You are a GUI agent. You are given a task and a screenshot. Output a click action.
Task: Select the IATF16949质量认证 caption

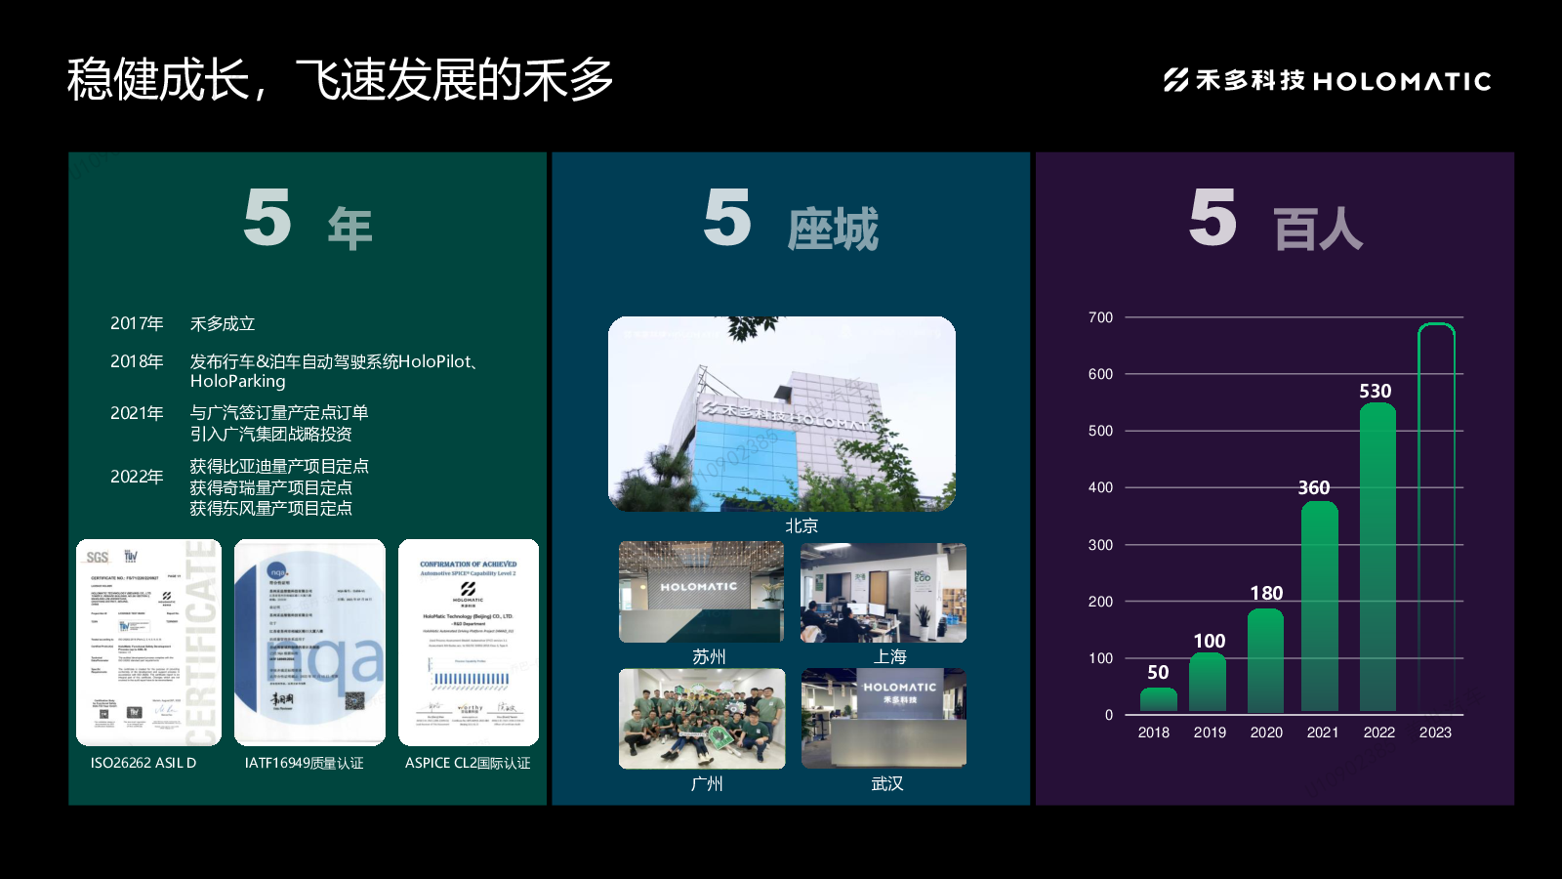(x=304, y=763)
